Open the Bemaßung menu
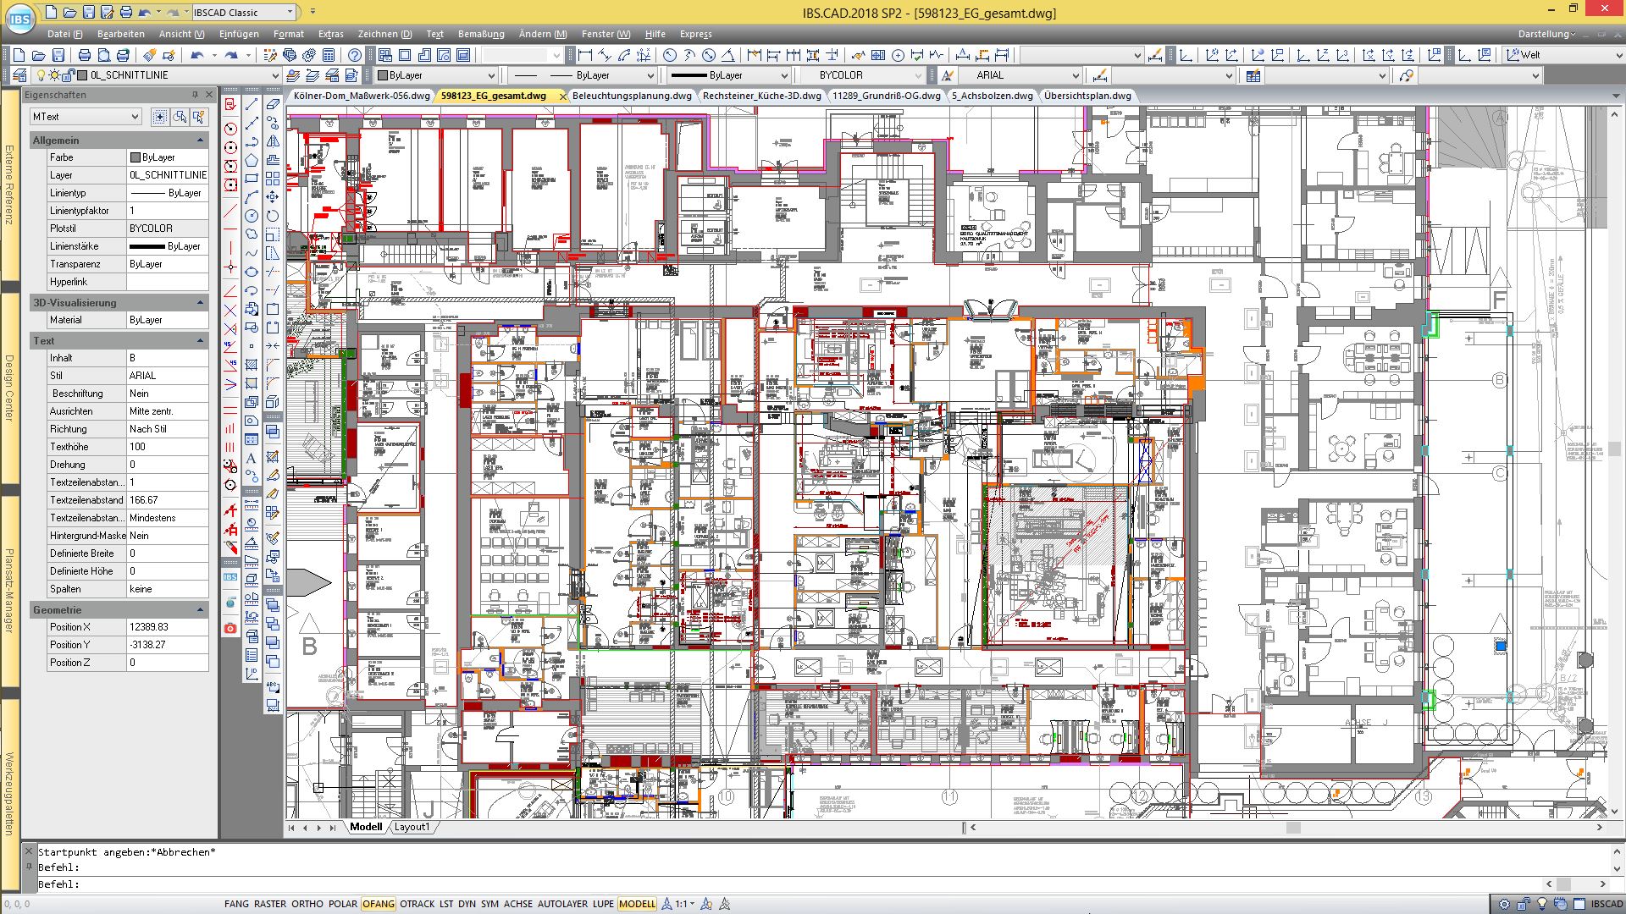This screenshot has width=1626, height=914. coord(481,34)
